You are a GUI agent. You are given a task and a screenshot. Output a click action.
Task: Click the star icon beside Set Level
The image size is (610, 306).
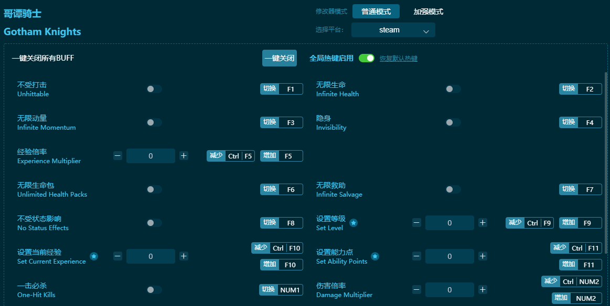pos(354,223)
